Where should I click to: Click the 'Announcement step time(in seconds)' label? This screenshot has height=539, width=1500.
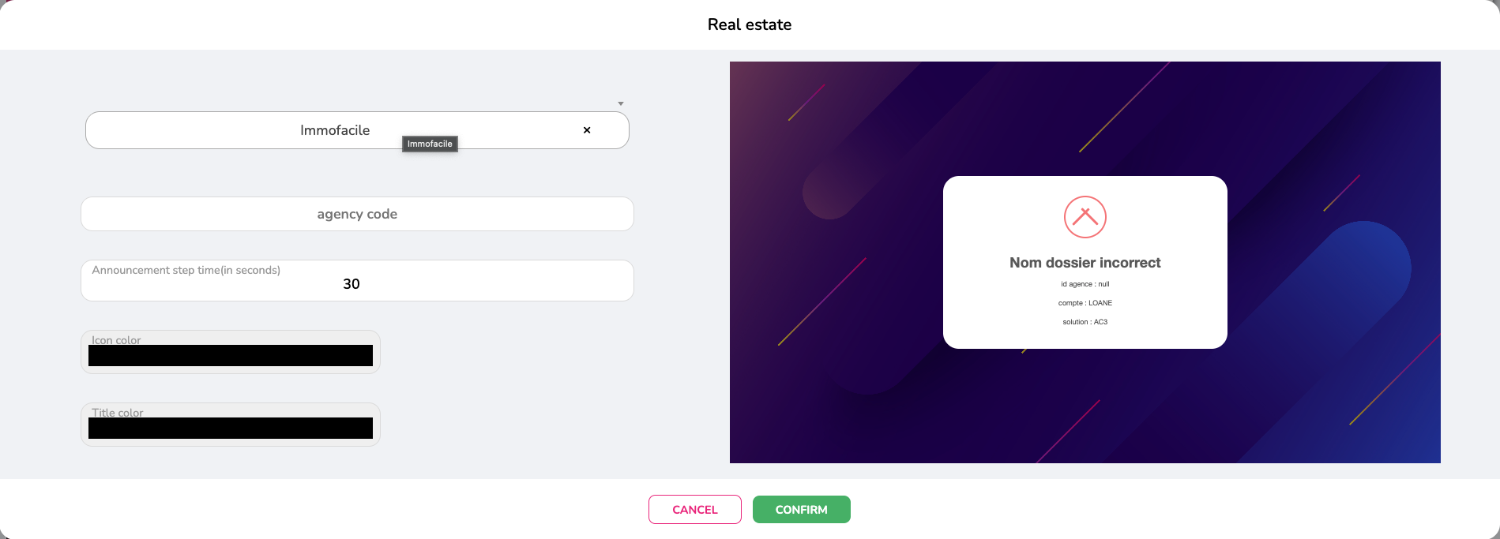[x=186, y=270]
